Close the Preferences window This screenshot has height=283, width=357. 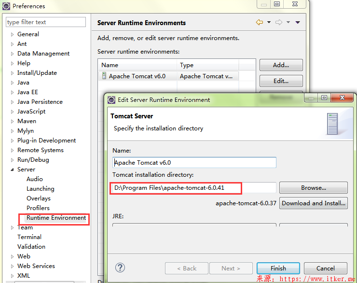[295, 4]
